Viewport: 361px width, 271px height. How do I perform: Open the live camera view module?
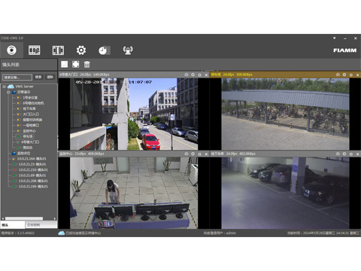point(11,50)
